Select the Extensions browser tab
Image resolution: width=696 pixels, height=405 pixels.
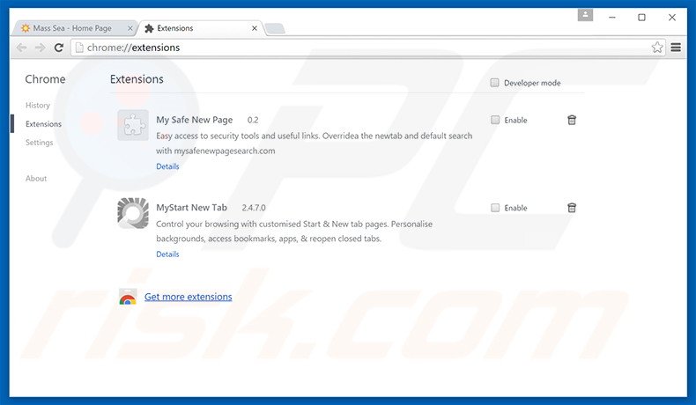tap(199, 28)
